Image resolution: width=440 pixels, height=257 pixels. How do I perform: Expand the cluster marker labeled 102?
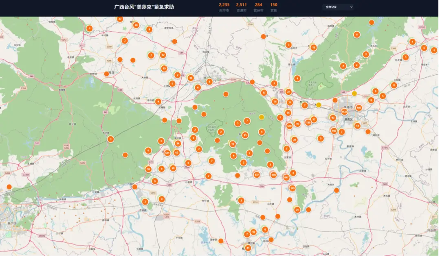(x=335, y=131)
